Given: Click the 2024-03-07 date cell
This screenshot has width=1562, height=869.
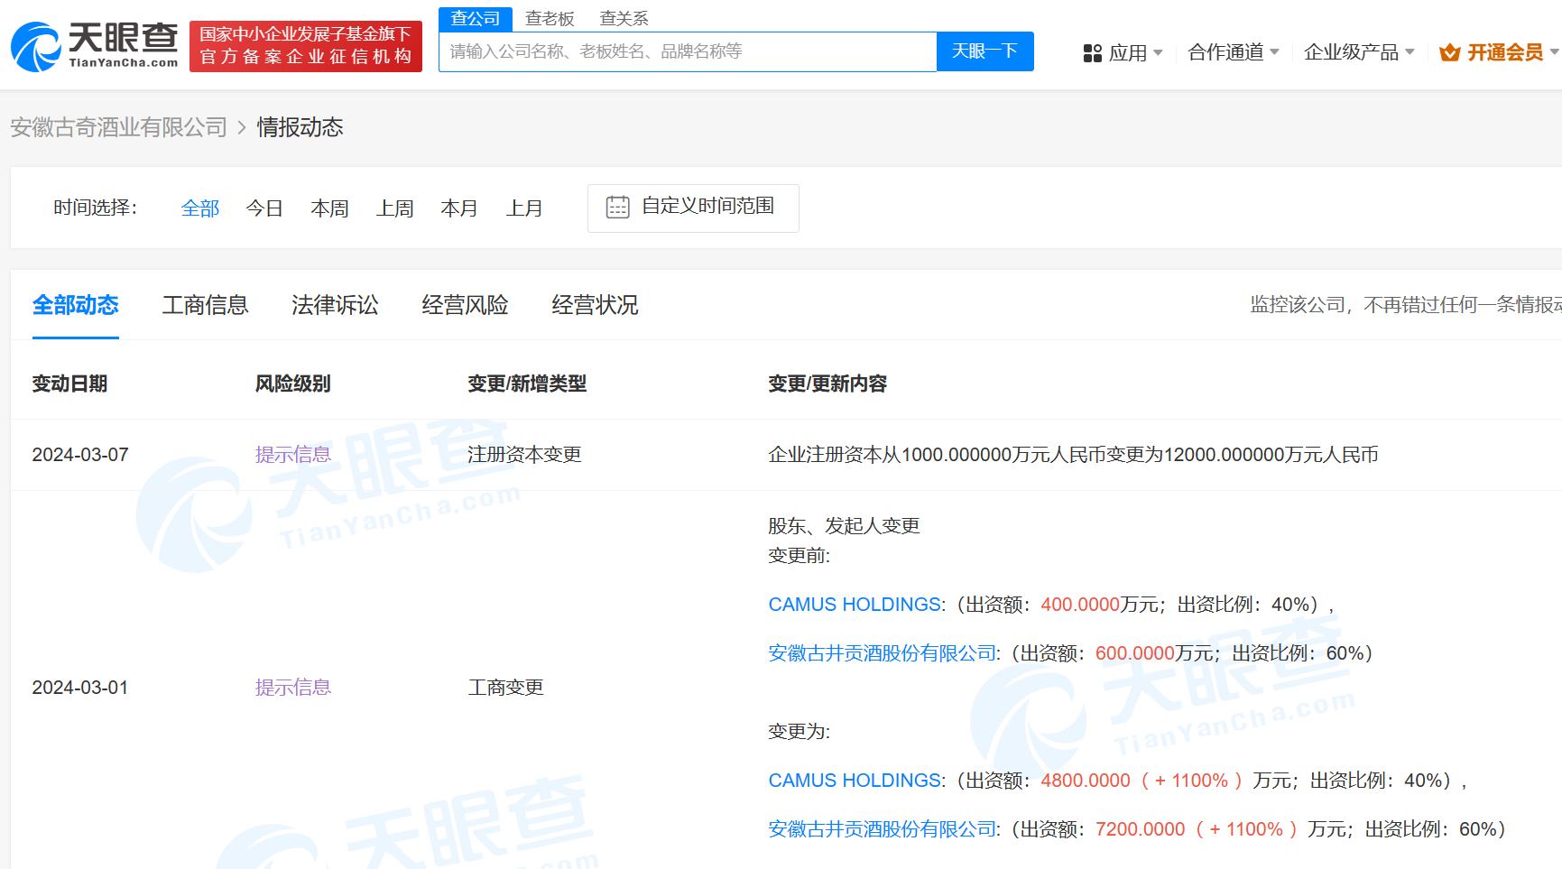Looking at the screenshot, I should point(80,455).
